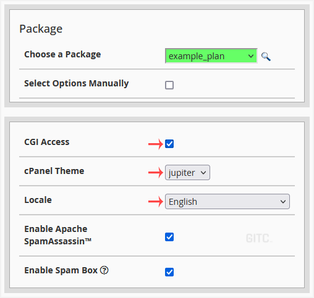Screen dimensions: 314x298
Task: Click the Select Options Manually label
Action: point(77,83)
